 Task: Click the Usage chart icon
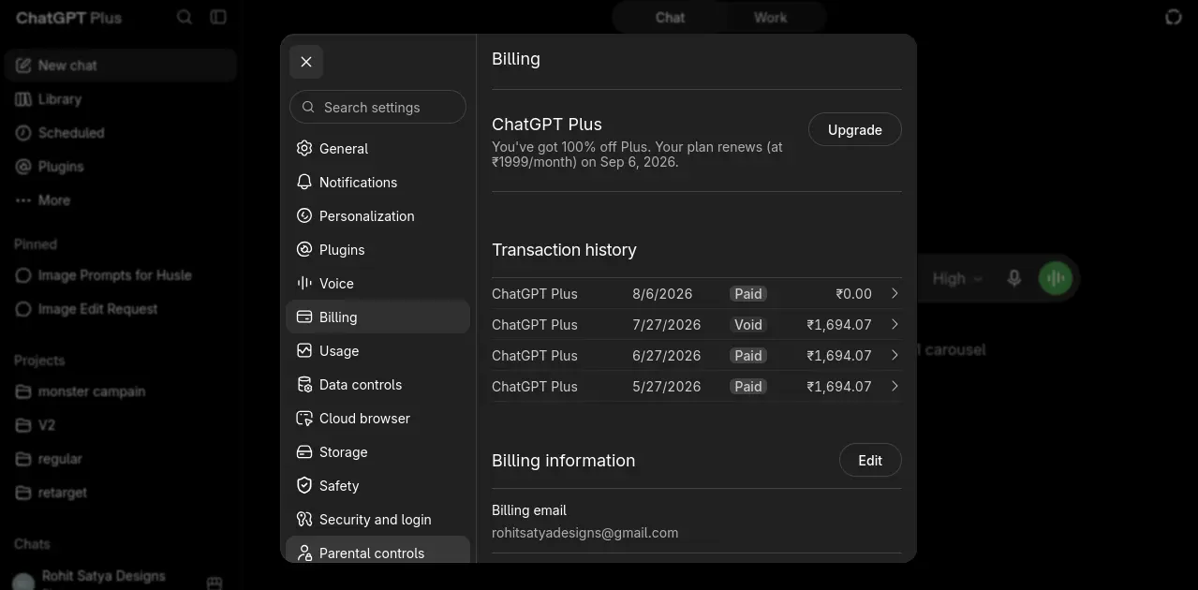coord(303,350)
